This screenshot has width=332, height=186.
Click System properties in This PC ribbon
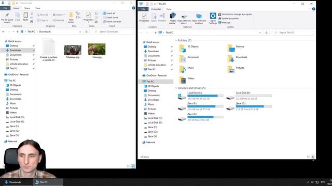click(228, 19)
